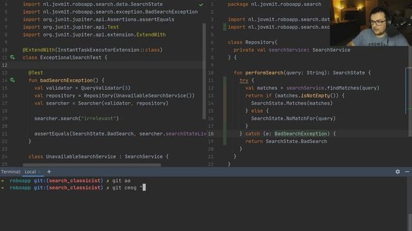Click 'SearchState.Matches(matches)' line
This screenshot has height=231, width=412.
click(x=292, y=103)
